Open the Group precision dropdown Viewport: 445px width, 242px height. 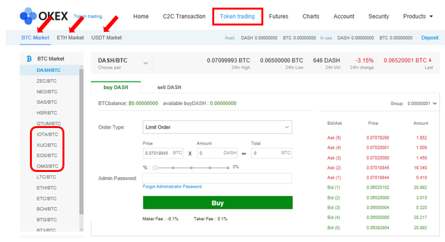421,104
